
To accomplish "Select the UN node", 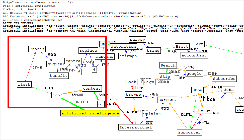I will 103,44.
